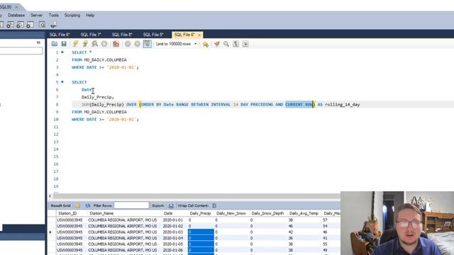Refresh the result set with the blue arrows
Viewport: 454px width, 255px height.
click(88, 205)
